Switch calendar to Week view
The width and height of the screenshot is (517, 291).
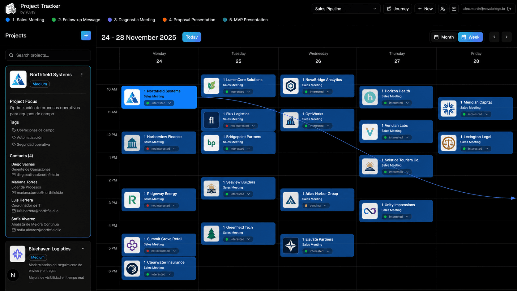coord(470,37)
